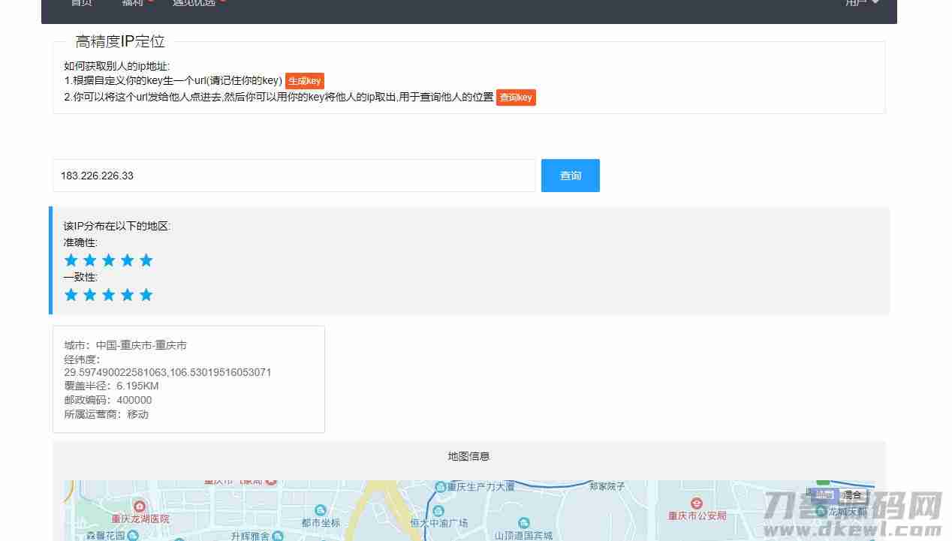Click the third star under 一致性
Viewport: 952px width, 541px height.
tap(109, 295)
